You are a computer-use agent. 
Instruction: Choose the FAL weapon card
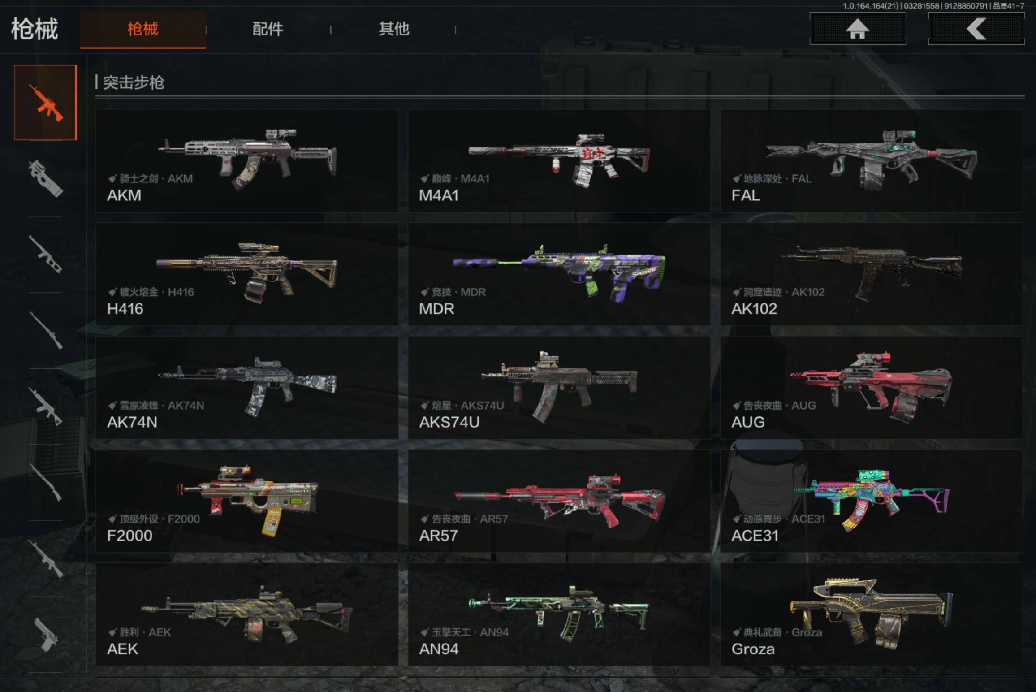coord(871,160)
